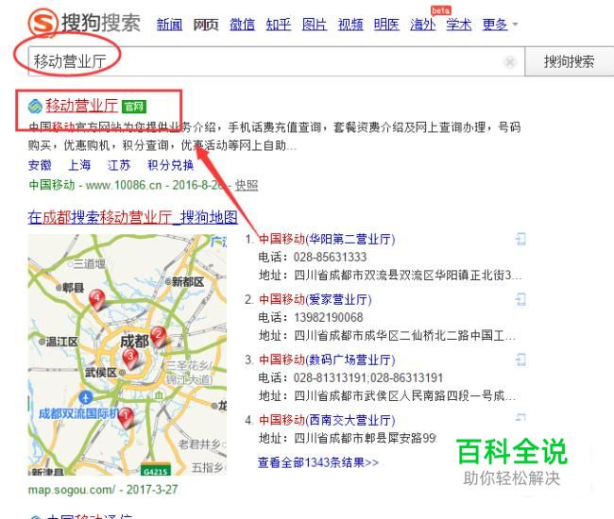Screen dimensions: 614x519
Task: Click the address of 西南交大营业厅
Action: coord(365,438)
